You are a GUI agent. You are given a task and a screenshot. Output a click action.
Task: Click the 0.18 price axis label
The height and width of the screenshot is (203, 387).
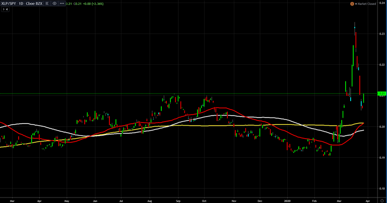click(x=382, y=189)
